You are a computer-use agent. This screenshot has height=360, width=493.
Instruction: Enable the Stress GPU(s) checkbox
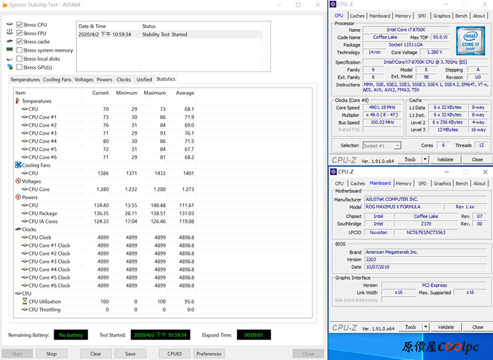pos(20,67)
